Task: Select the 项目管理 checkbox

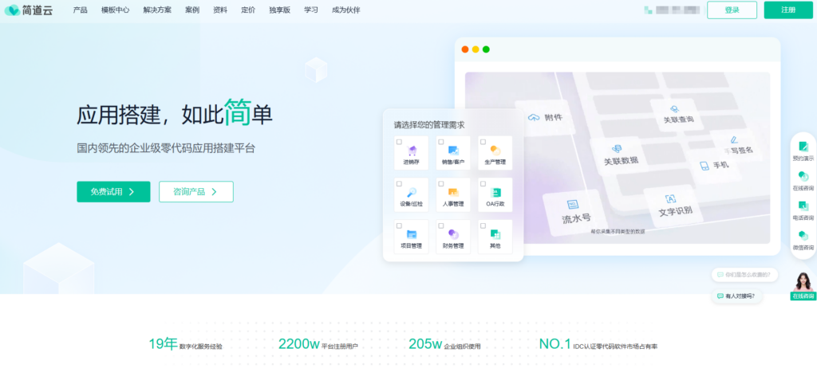Action: click(399, 225)
